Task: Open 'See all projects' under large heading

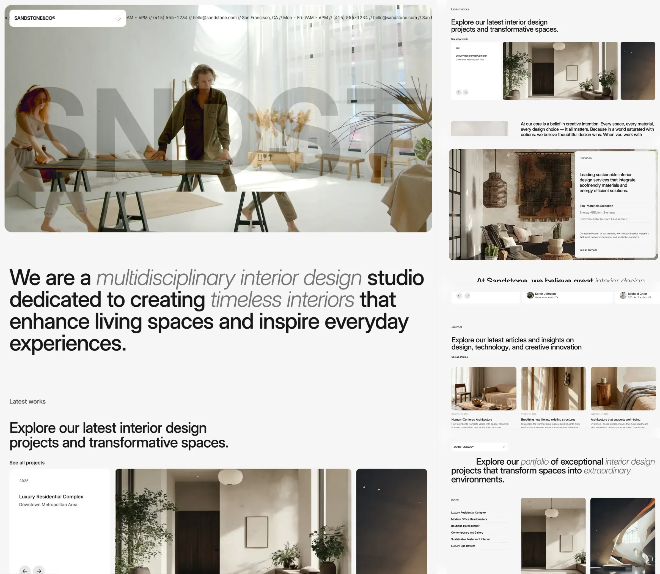Action: point(27,462)
